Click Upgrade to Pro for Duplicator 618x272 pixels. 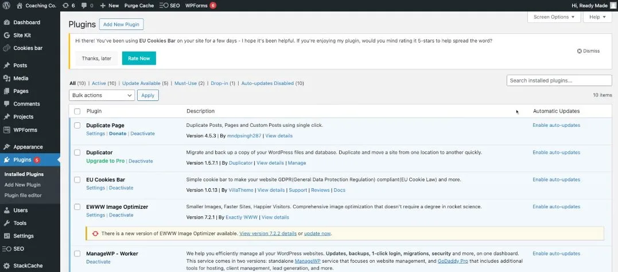105,161
